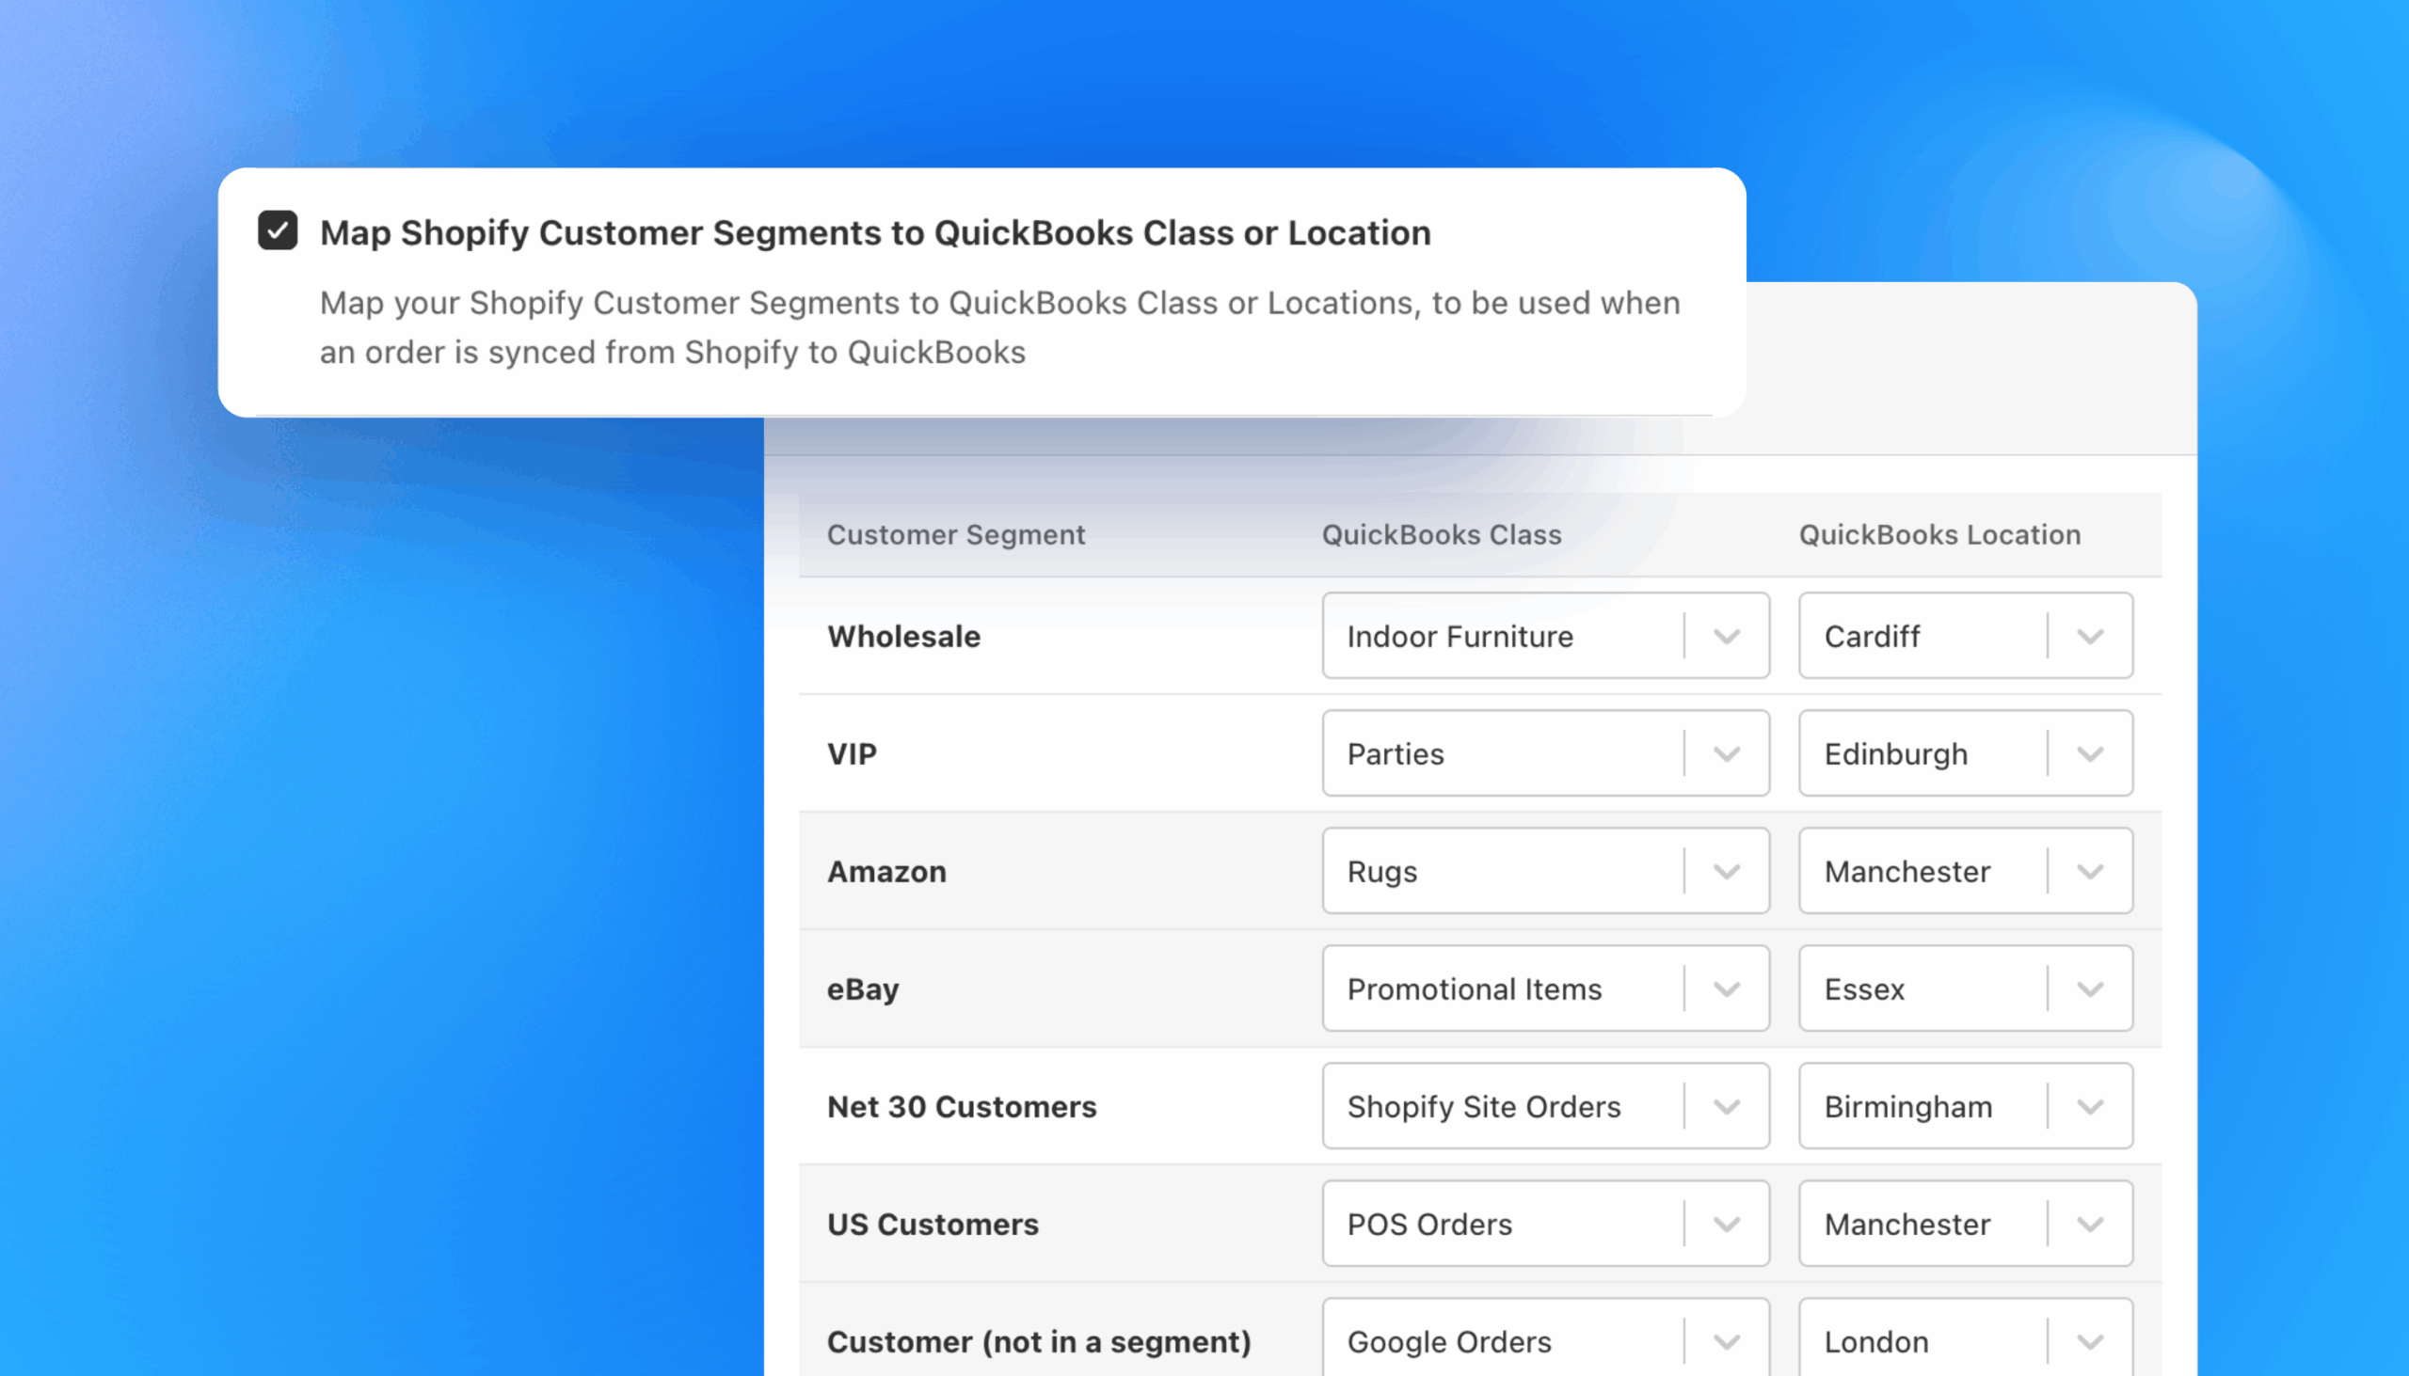Open POS Orders dropdown for US Customers
2409x1376 pixels.
pyautogui.click(x=1727, y=1224)
